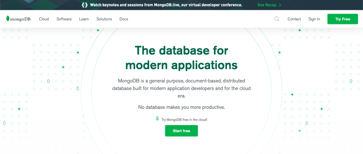
Task: Click the 'MongoDB is a general purpose' paragraph
Action: coord(181,88)
